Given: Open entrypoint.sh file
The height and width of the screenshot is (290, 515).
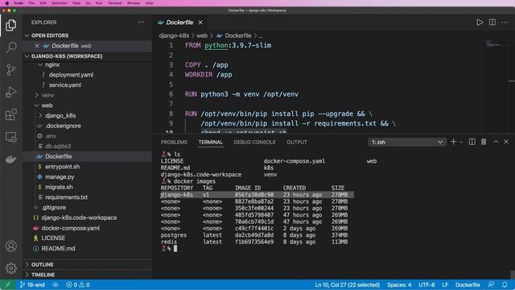Looking at the screenshot, I should point(63,167).
